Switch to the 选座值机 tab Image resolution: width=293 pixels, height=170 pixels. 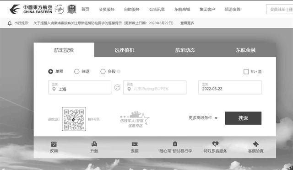[125, 50]
